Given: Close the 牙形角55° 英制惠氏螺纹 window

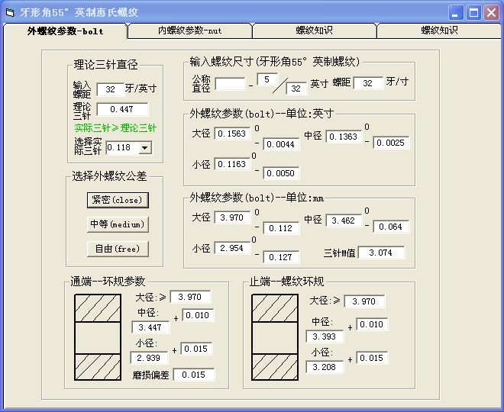Looking at the screenshot, I should (x=491, y=12).
